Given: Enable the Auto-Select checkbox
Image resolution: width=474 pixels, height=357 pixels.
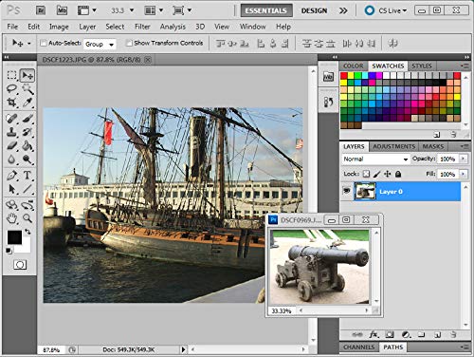Looking at the screenshot, I should (x=44, y=43).
